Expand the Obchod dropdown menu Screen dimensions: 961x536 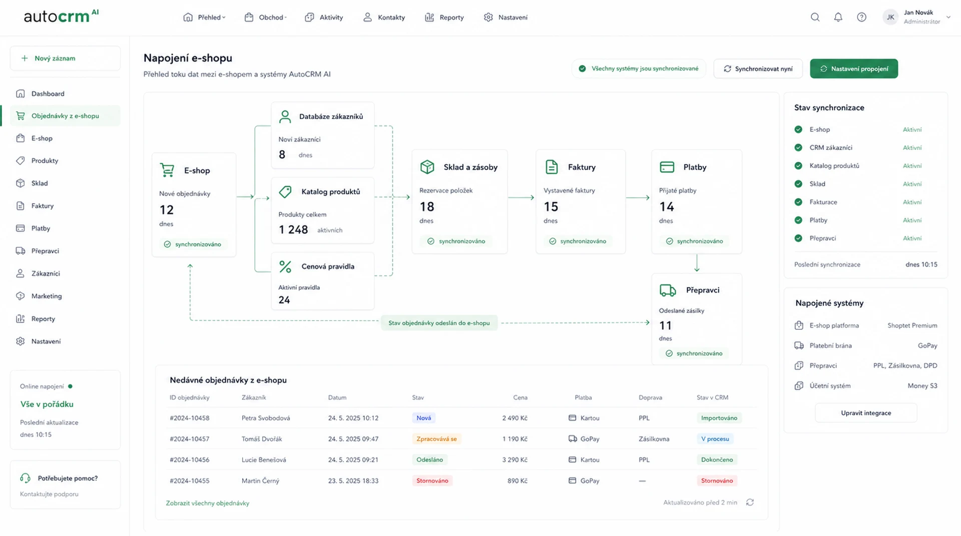coord(266,17)
